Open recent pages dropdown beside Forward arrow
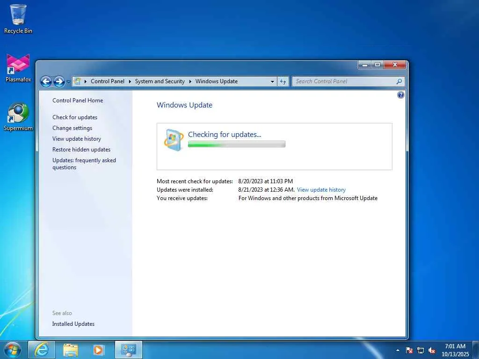Image resolution: width=479 pixels, height=359 pixels. [x=68, y=82]
